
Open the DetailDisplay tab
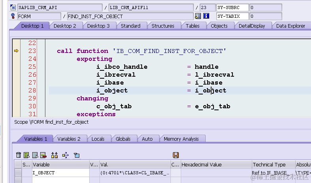(252, 26)
